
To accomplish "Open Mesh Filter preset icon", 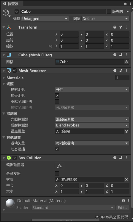I will (121, 55).
